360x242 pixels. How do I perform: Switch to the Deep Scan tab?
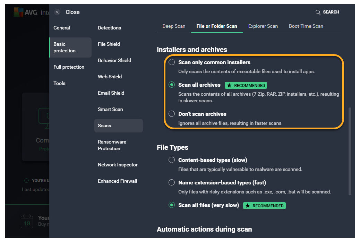click(174, 26)
